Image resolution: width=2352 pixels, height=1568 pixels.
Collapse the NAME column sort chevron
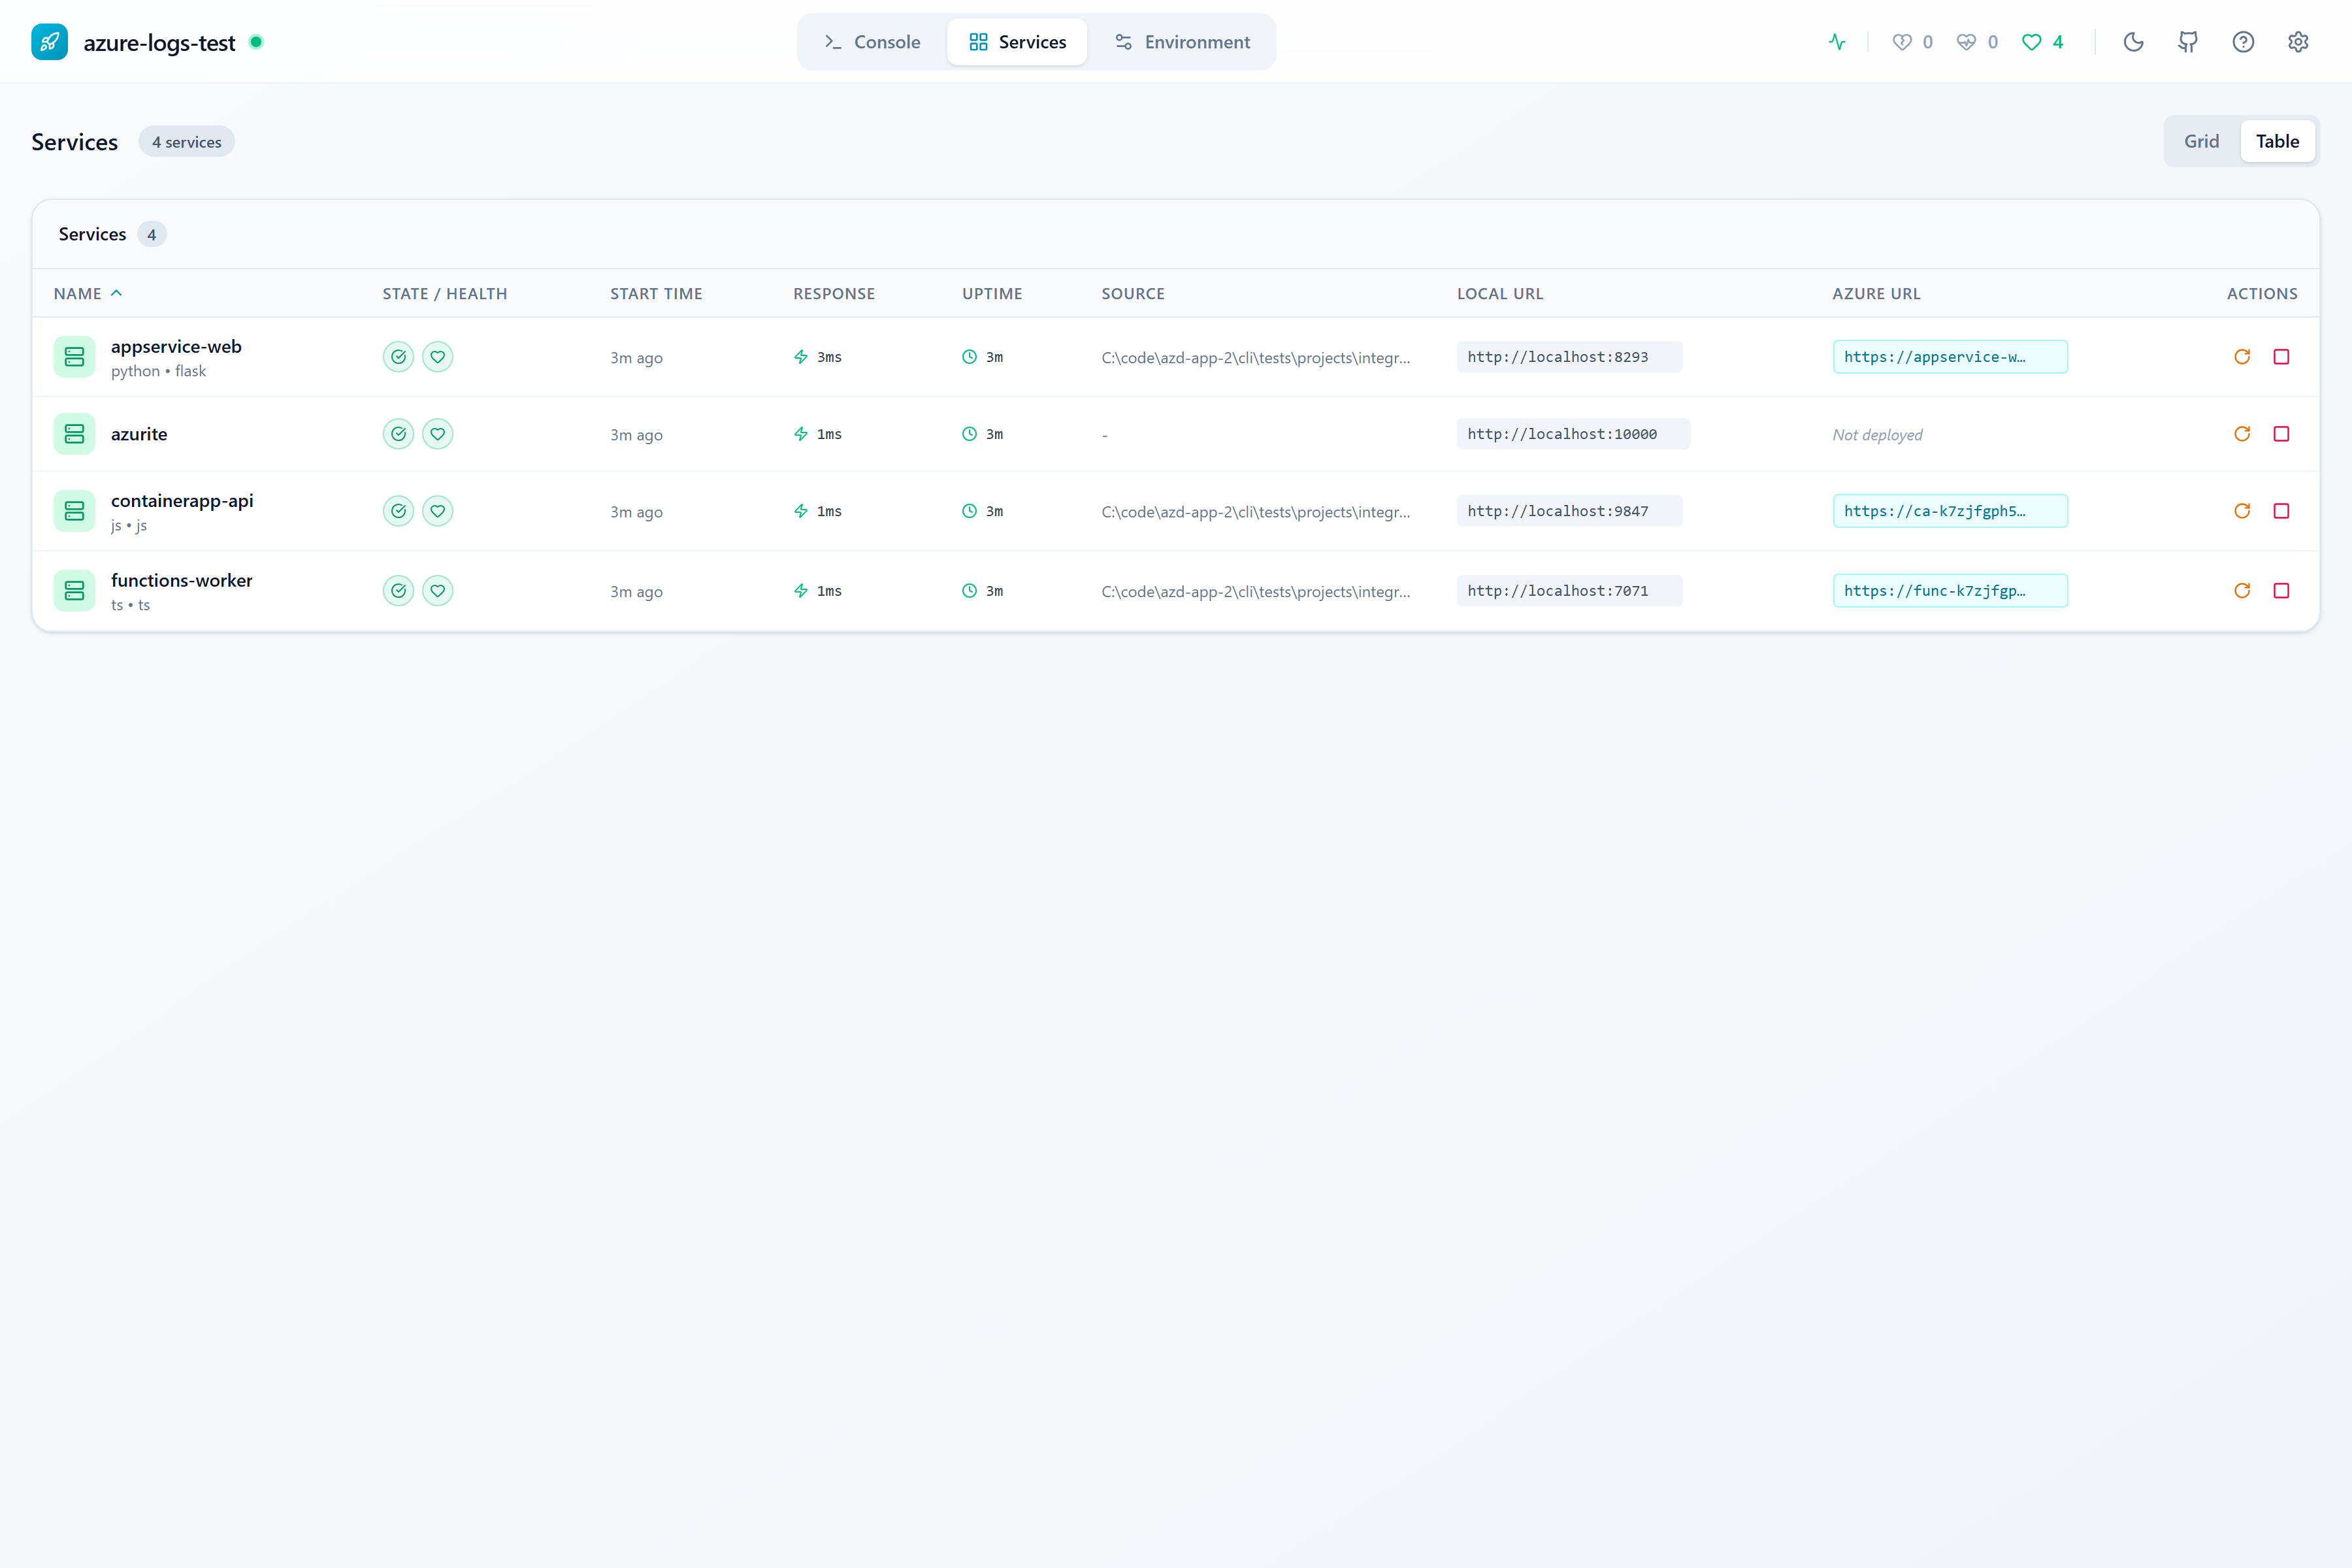tap(116, 293)
